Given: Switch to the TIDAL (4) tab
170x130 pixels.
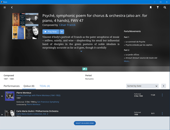Looking at the screenshot, I should pos(45,86).
